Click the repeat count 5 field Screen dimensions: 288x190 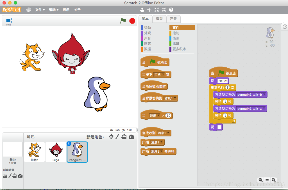228,88
